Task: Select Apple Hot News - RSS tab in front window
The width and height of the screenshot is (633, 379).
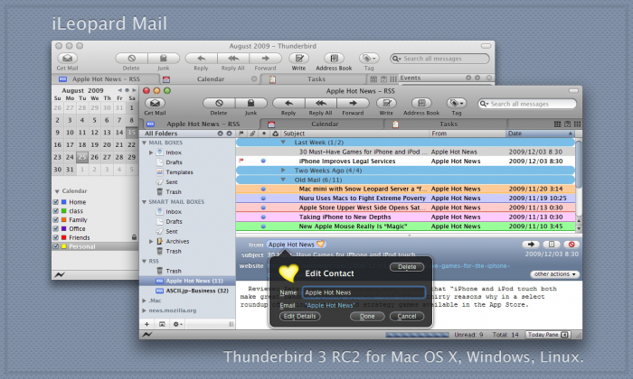Action: tap(202, 124)
